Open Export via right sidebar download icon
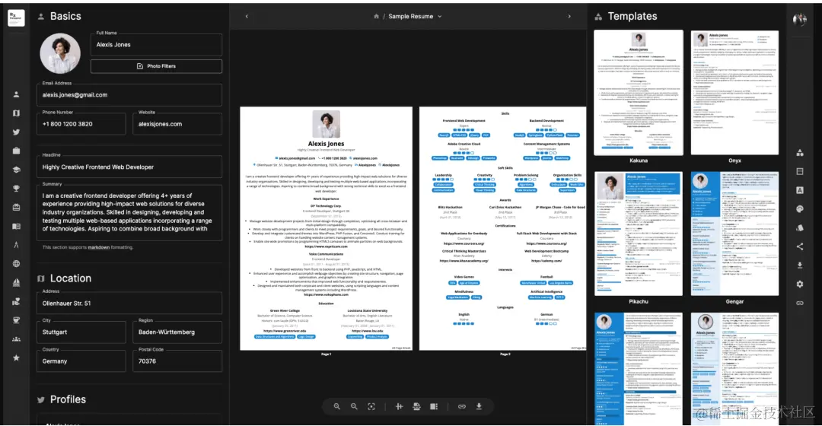This screenshot has height=426, width=822. (x=799, y=265)
